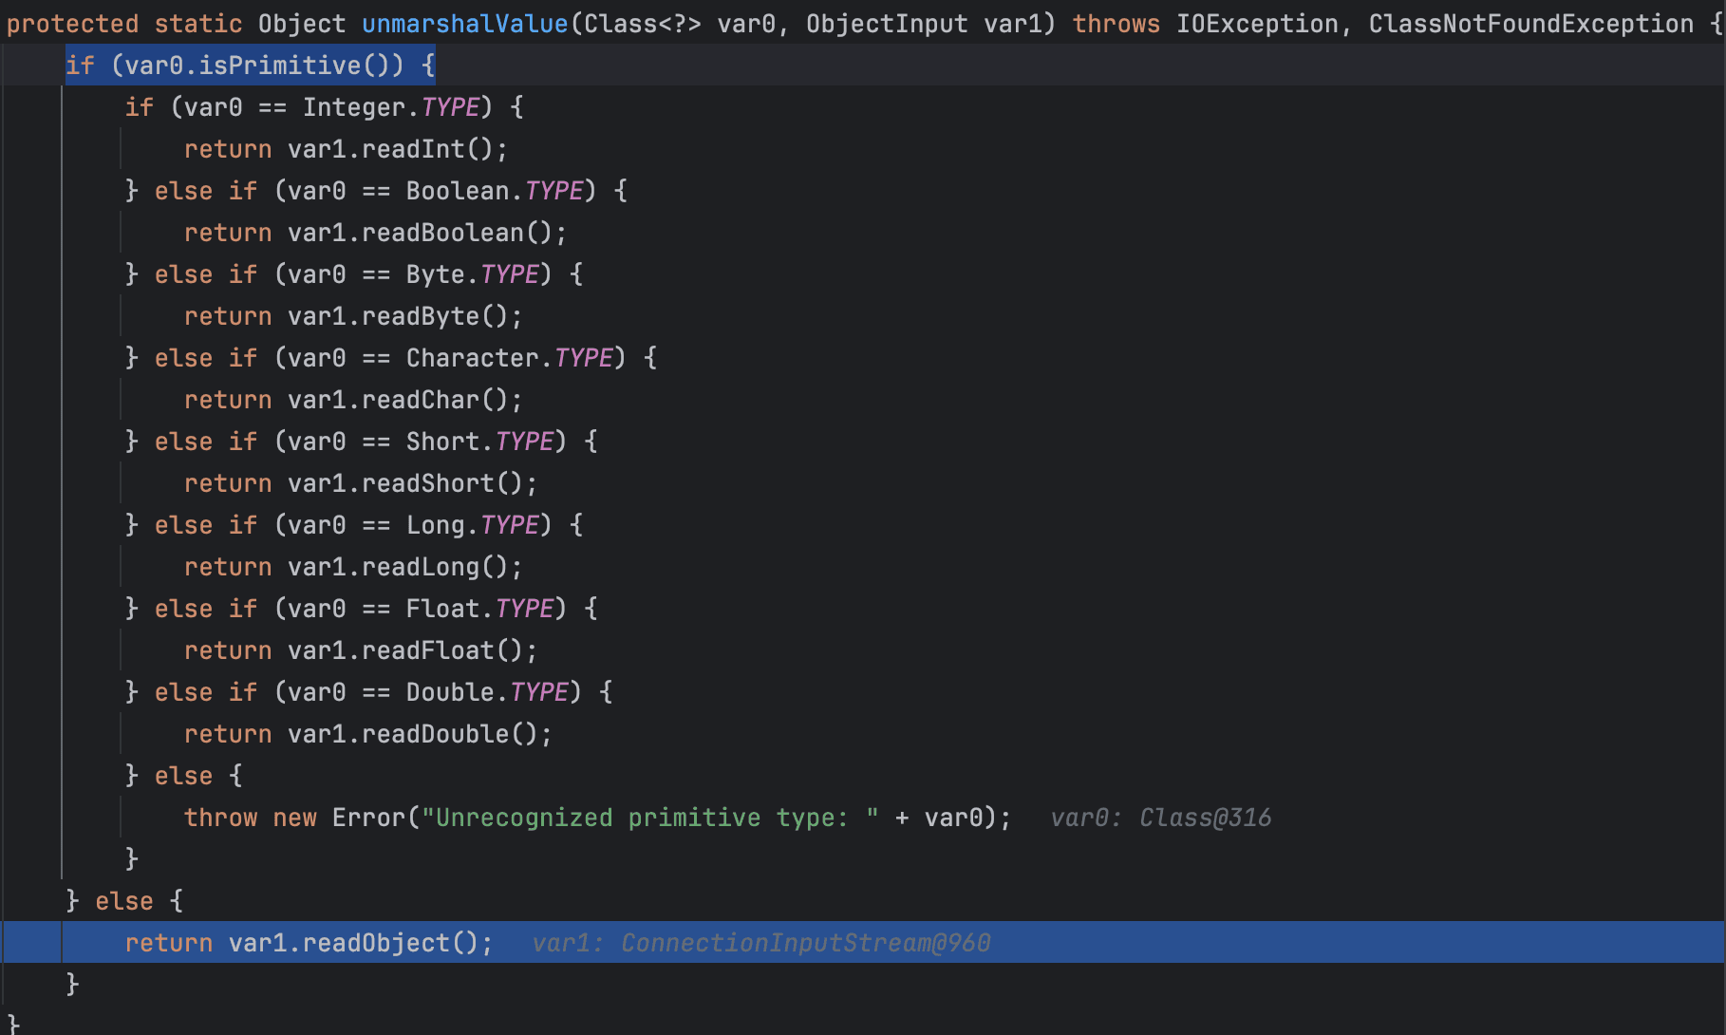This screenshot has height=1035, width=1726.
Task: Click Long.TYPE in the else-if condition
Action: pos(473,525)
